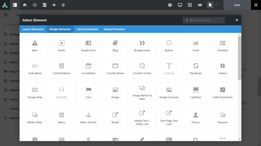The height and width of the screenshot is (146, 261).
Task: Click the Avada logo
Action: 5,5
